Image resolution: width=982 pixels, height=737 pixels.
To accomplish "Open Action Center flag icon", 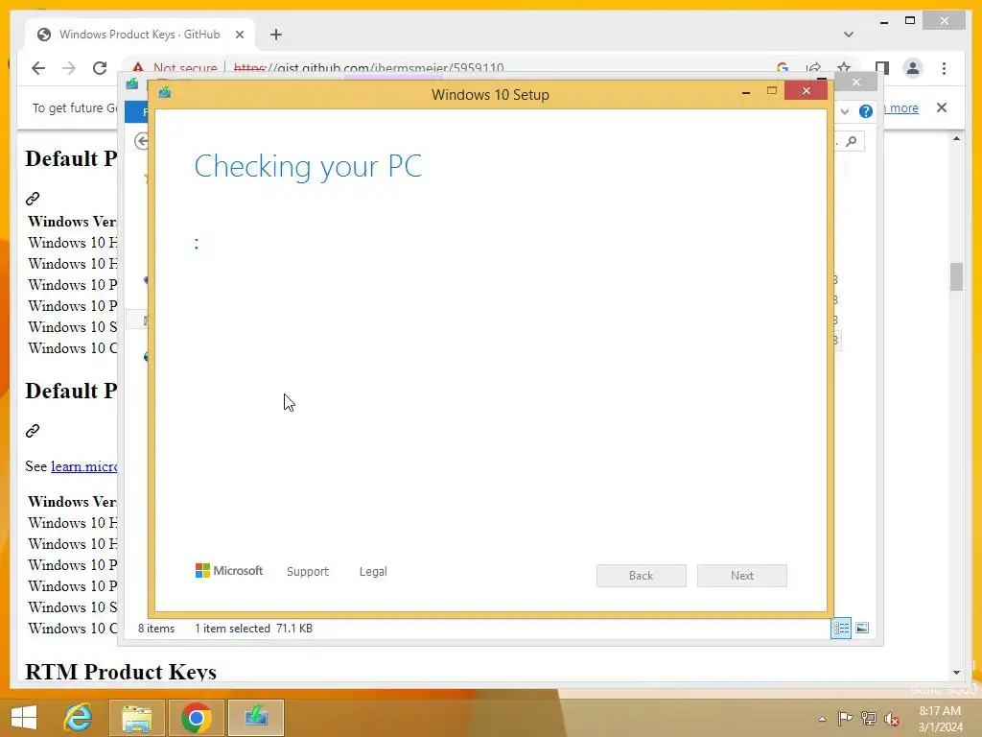I will [846, 718].
